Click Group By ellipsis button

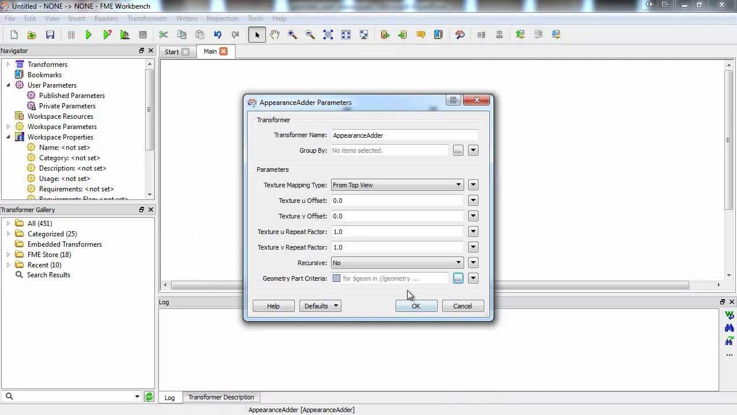(458, 150)
